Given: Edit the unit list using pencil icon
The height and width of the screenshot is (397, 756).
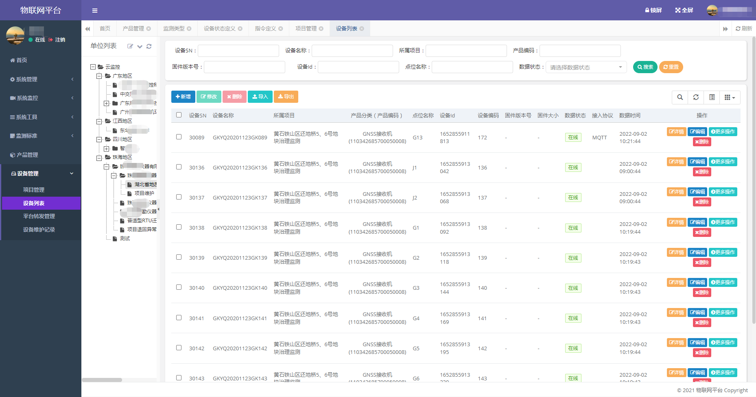Looking at the screenshot, I should click(x=130, y=46).
